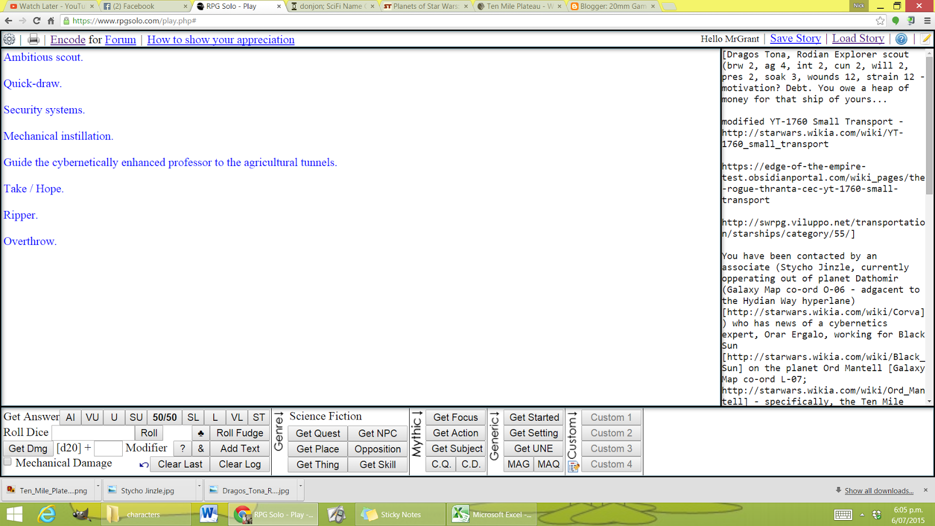Open the blue help question mark icon
The height and width of the screenshot is (526, 935).
902,39
